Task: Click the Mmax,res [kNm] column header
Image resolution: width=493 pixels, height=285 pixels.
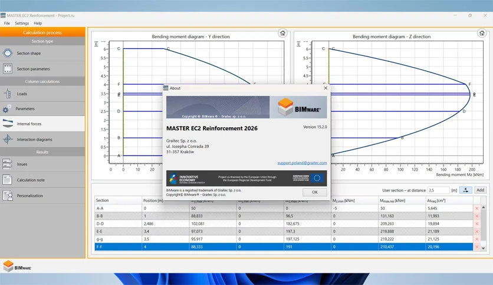Action: [x=402, y=200]
